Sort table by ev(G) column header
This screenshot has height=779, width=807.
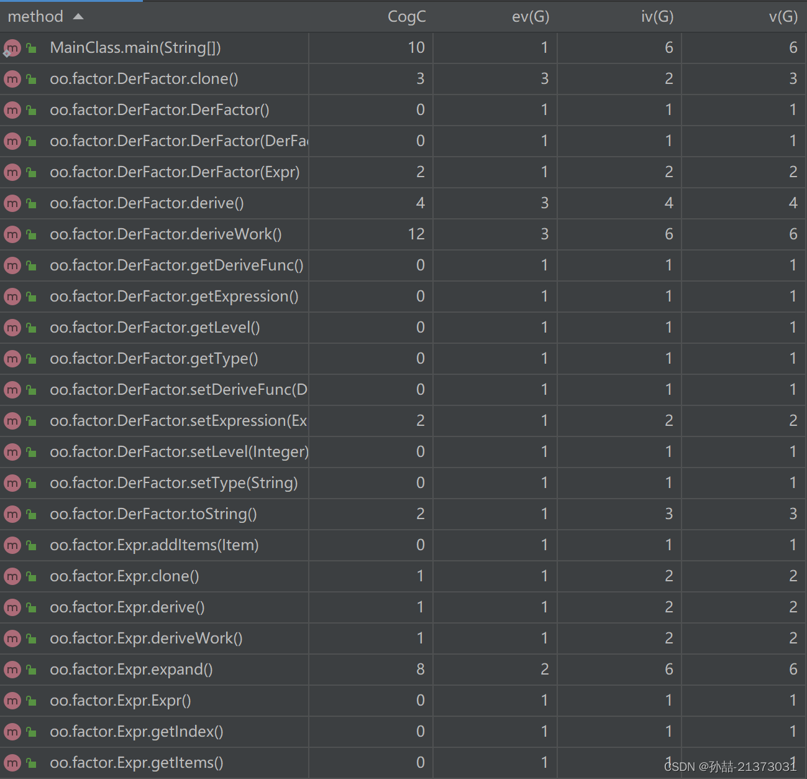[x=531, y=17]
